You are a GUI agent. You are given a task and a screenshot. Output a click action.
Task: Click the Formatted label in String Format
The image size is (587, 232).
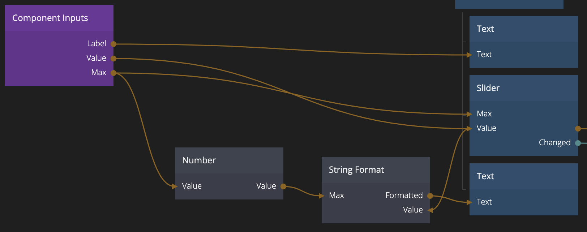[404, 196]
